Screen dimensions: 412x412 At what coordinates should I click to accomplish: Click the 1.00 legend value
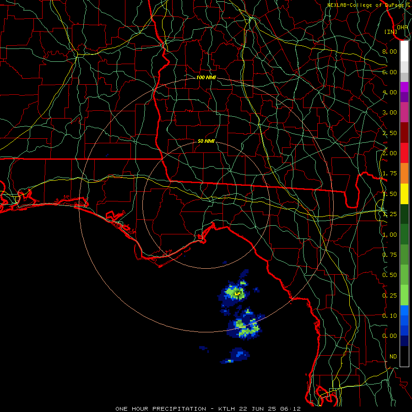[x=390, y=235]
